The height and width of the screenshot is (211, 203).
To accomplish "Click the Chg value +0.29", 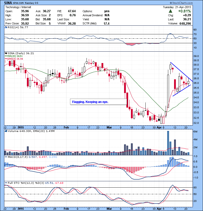I will (x=187, y=15).
